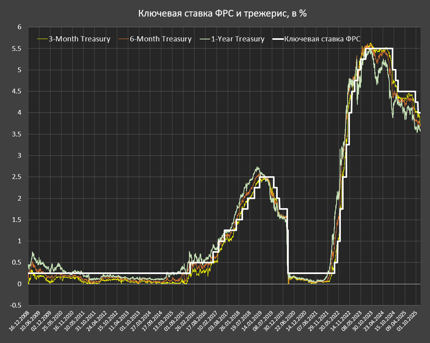Click the 4.5 label on the vertical axis

[17, 91]
